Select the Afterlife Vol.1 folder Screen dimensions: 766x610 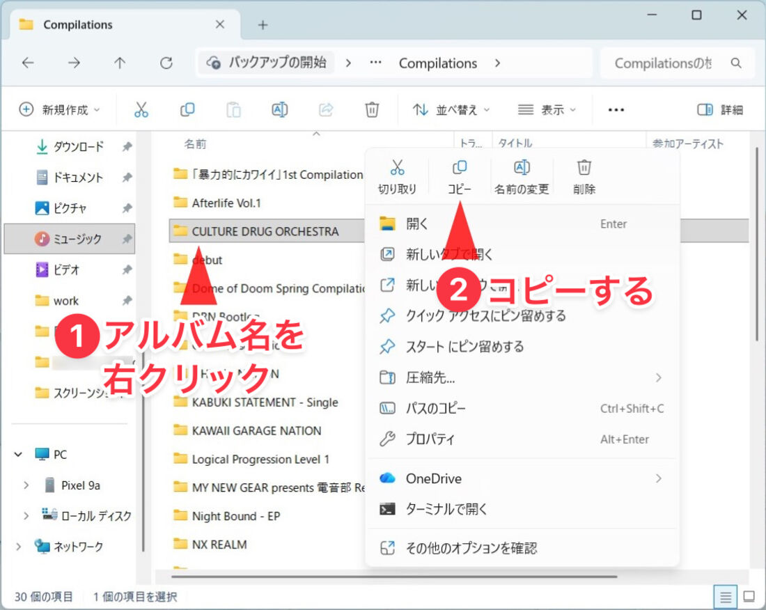tap(226, 203)
